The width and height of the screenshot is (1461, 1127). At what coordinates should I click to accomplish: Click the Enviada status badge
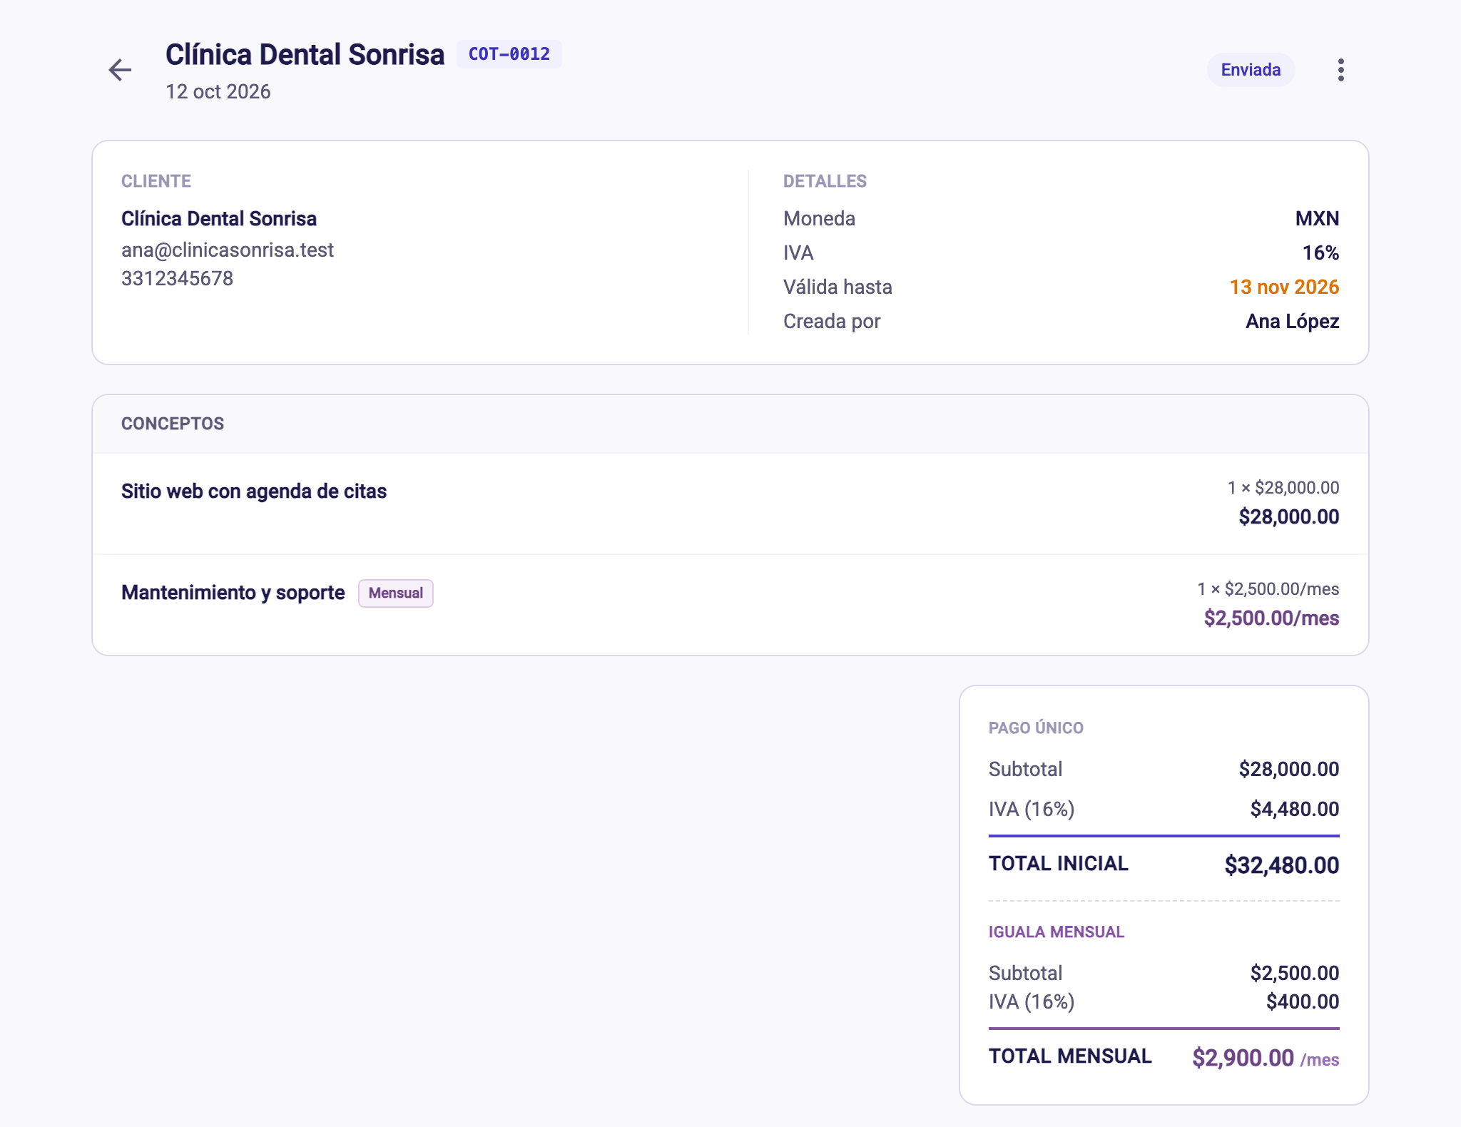pos(1251,70)
